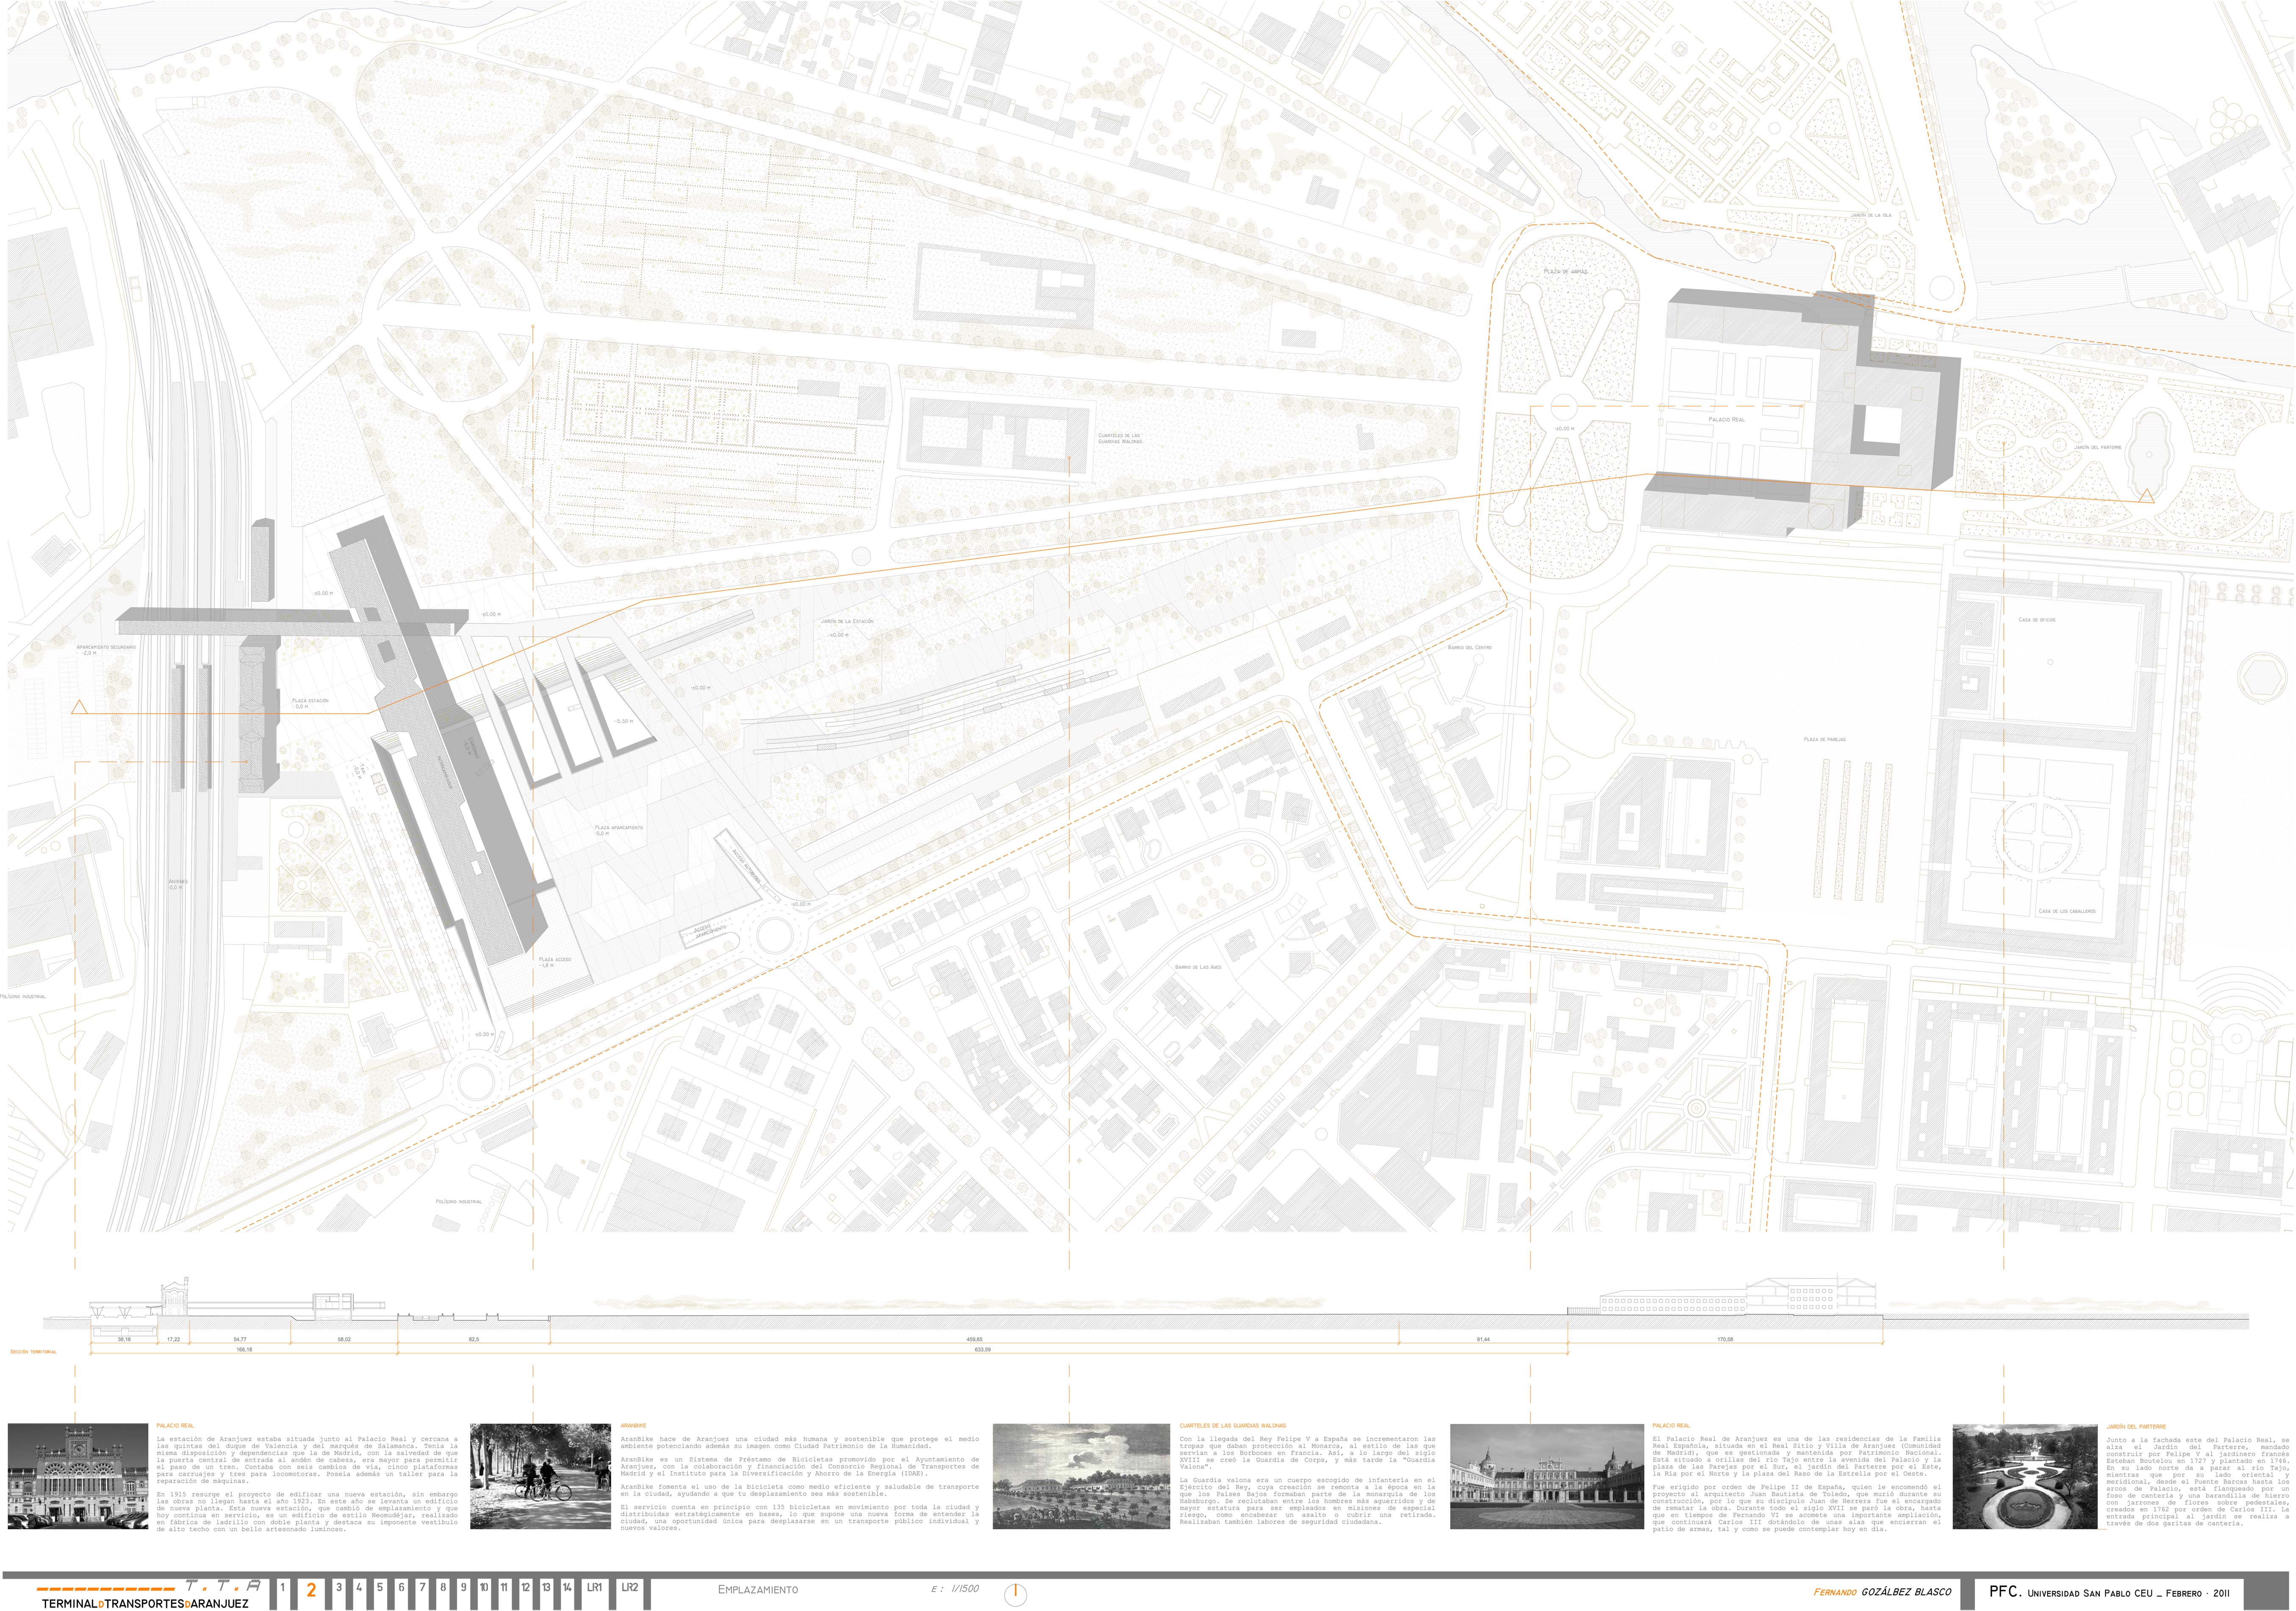Click the 'PALACIO REAL' heading beside the palace photo

tap(1672, 1426)
